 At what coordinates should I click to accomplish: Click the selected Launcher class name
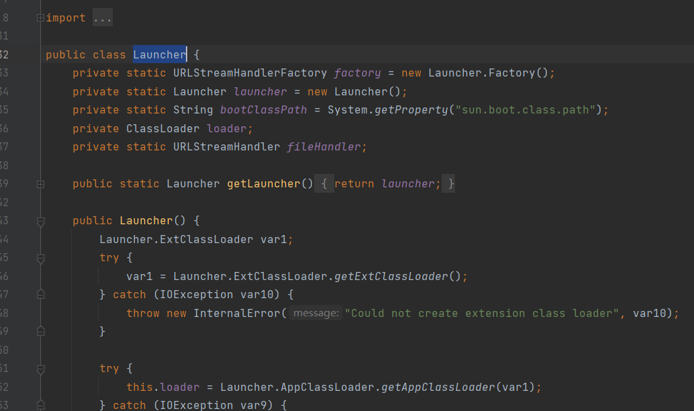(x=159, y=55)
